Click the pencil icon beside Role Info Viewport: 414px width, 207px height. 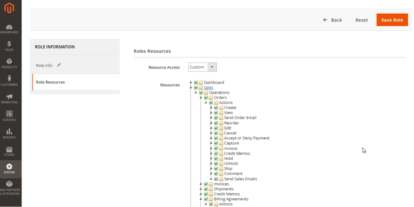pyautogui.click(x=59, y=65)
